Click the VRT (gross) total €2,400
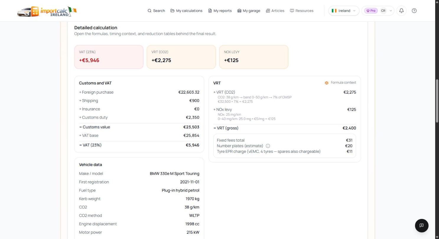Viewport: 439px width, 239px height. 349,128
